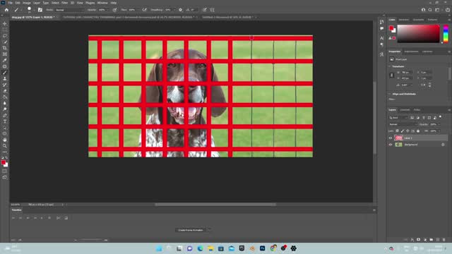Open the Create Frame Animation dropdown arrow
The image size is (452, 254).
pyautogui.click(x=209, y=230)
